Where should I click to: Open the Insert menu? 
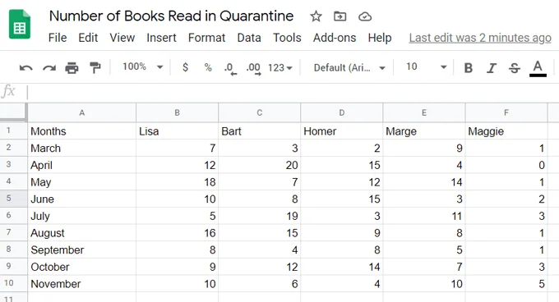[161, 38]
